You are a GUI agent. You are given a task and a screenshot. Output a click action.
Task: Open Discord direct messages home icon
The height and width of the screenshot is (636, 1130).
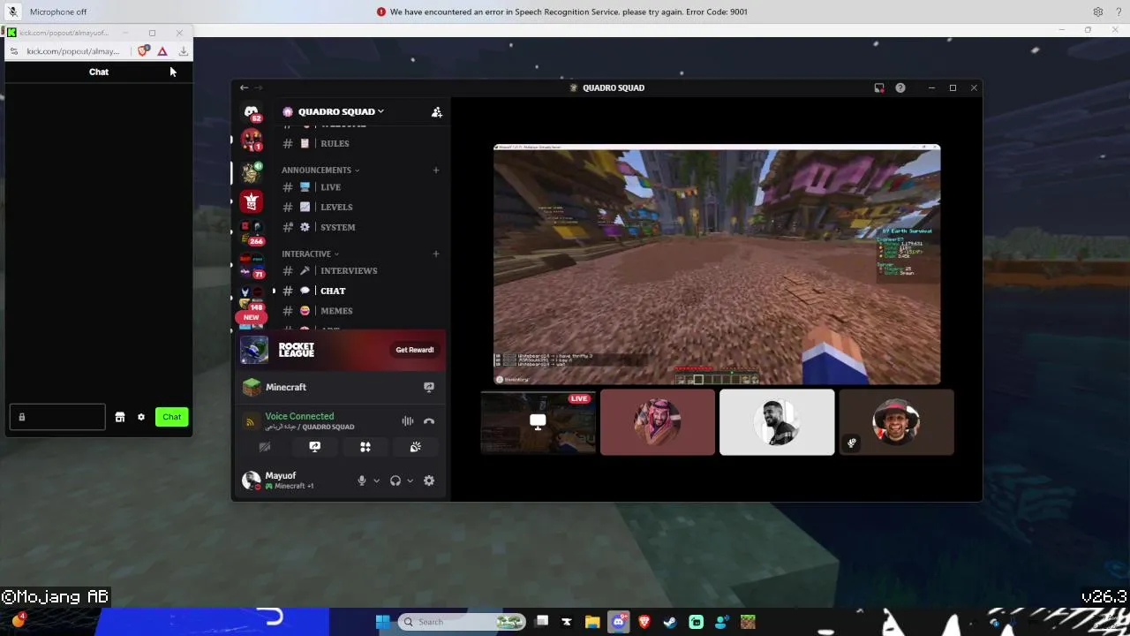coord(252,111)
